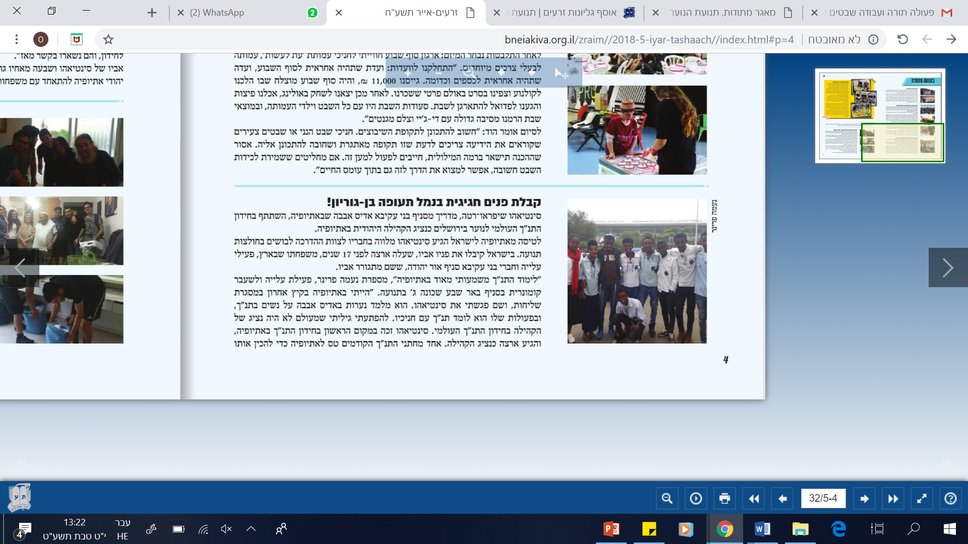The image size is (968, 544).
Task: Open Chrome three-dot menu
Action: point(17,39)
